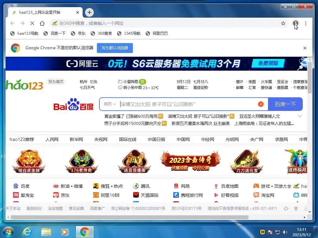This screenshot has height=238, width=318.
Task: Open headline 黄金卖爆了 已涨破600元每克
Action: click(131, 117)
